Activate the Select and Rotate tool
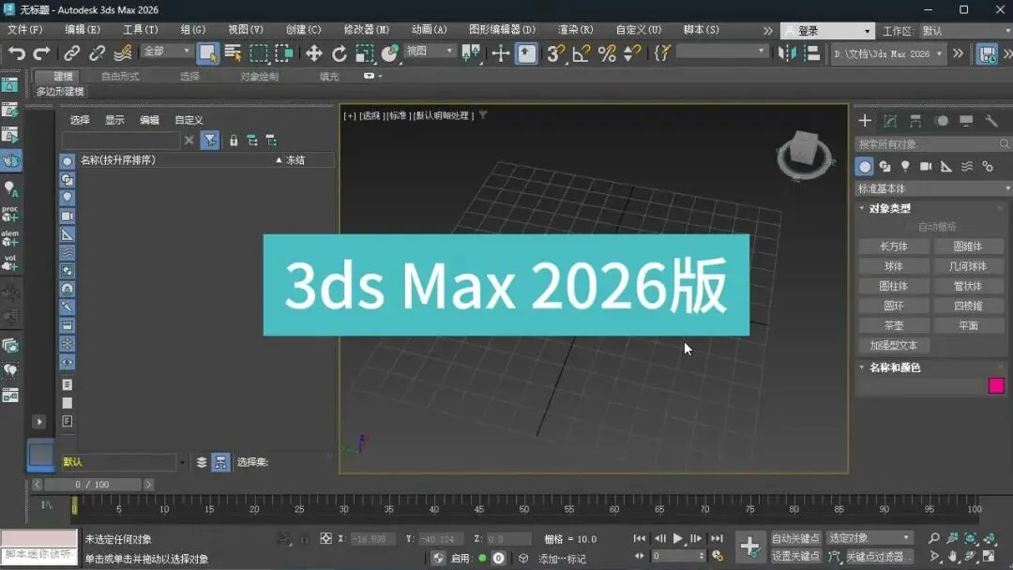Viewport: 1013px width, 570px height. pyautogui.click(x=340, y=53)
